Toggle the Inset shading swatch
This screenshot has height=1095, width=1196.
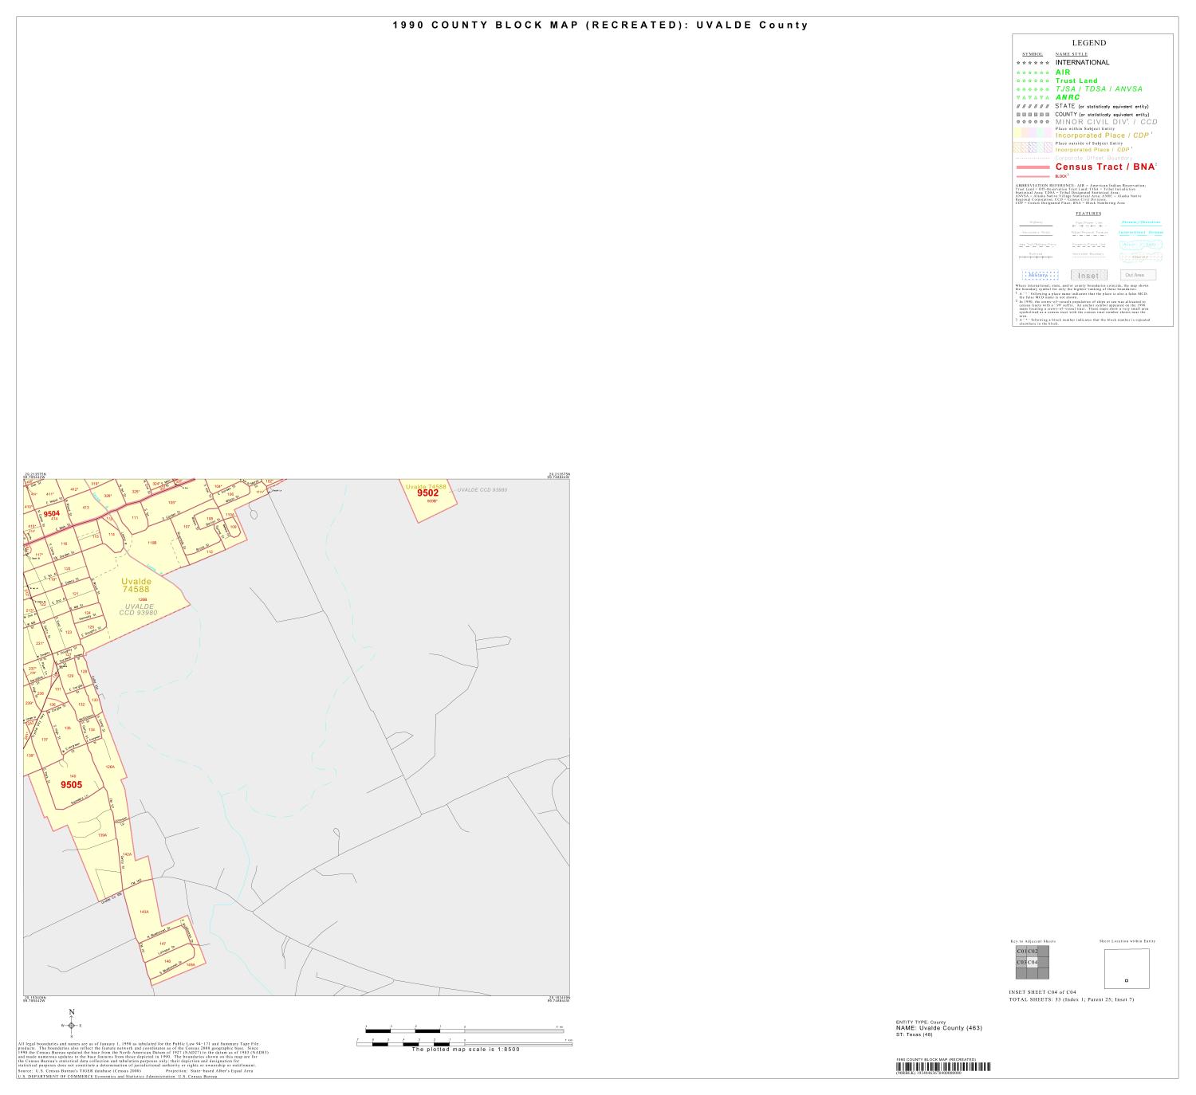tap(1089, 274)
